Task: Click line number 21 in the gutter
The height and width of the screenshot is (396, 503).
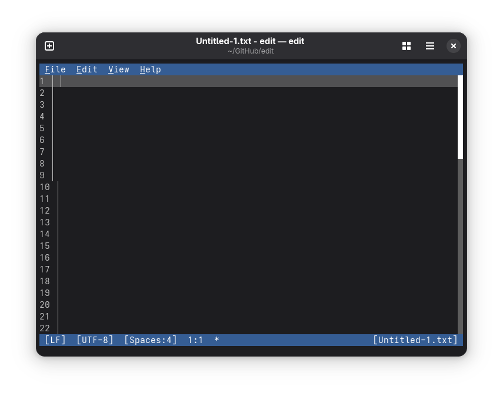Action: pos(45,317)
